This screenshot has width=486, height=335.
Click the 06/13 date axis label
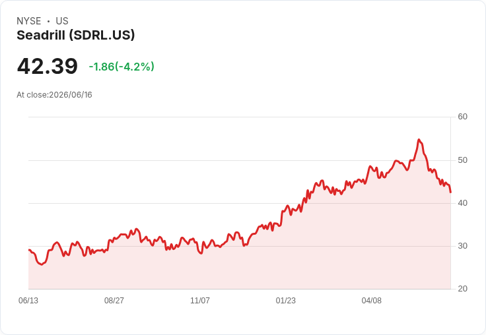click(x=28, y=301)
